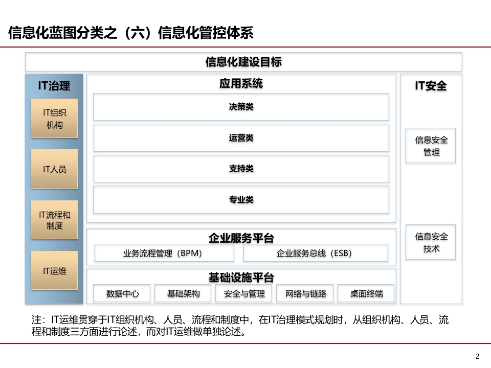Select the 网络与链路 box

pyautogui.click(x=305, y=293)
